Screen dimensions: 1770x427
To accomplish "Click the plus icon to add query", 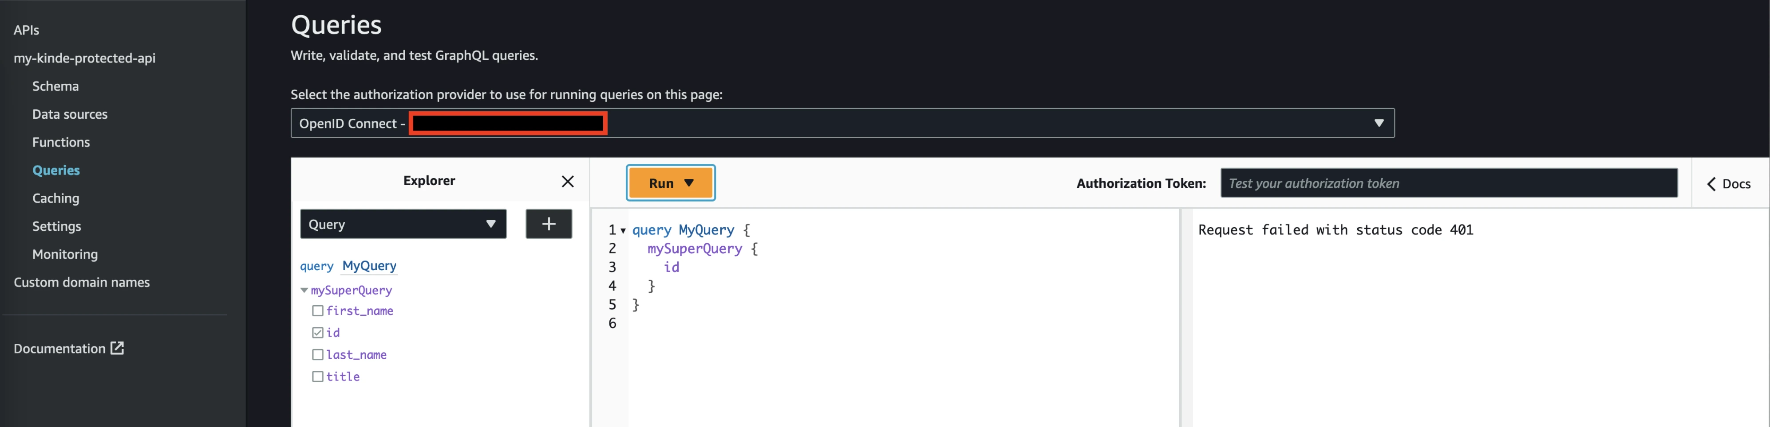I will click(x=548, y=224).
